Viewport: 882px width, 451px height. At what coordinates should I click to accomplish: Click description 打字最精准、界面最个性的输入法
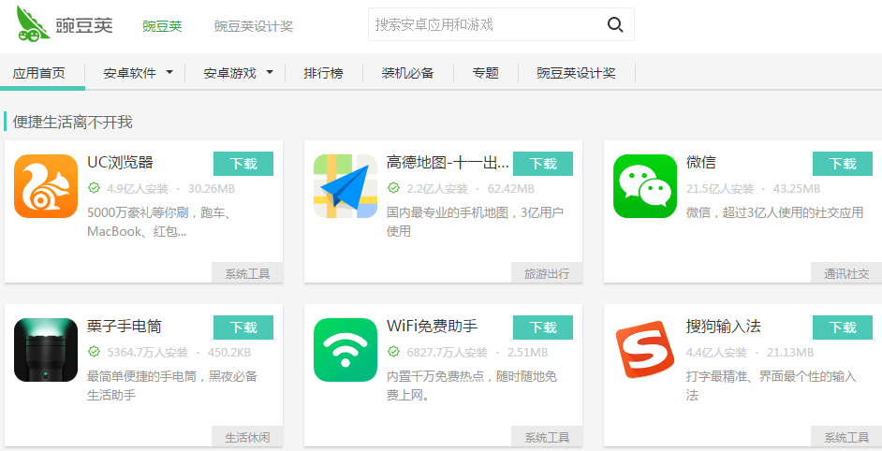772,386
